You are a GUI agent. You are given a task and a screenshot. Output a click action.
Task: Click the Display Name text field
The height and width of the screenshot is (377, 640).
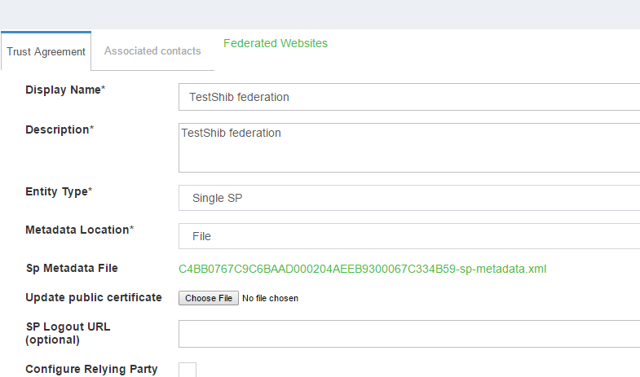coord(408,97)
